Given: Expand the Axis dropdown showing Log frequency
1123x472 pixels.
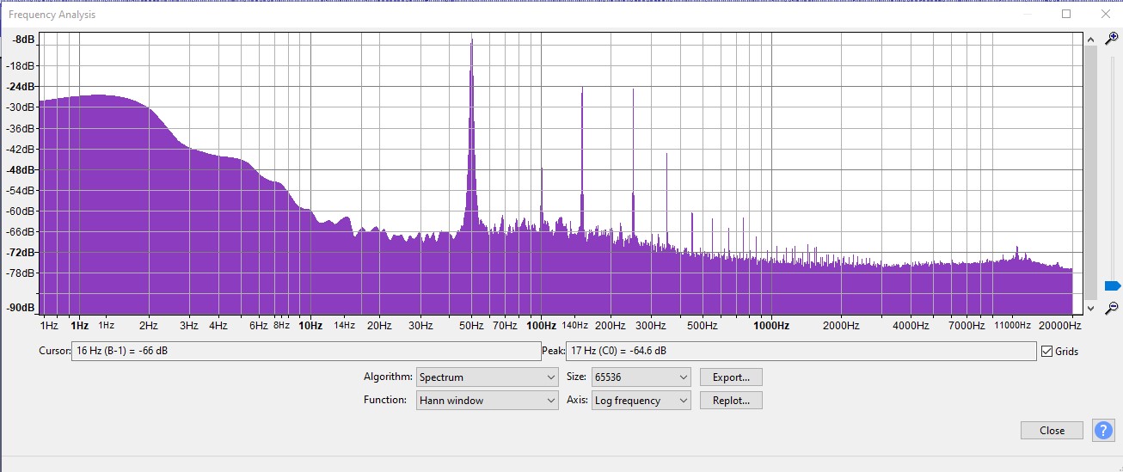Looking at the screenshot, I should pos(641,401).
